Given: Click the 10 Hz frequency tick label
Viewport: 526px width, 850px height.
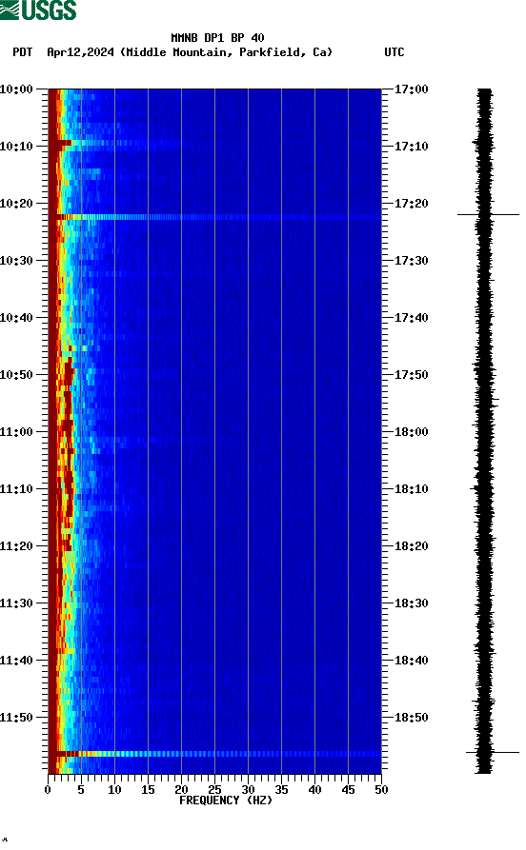Looking at the screenshot, I should [114, 790].
